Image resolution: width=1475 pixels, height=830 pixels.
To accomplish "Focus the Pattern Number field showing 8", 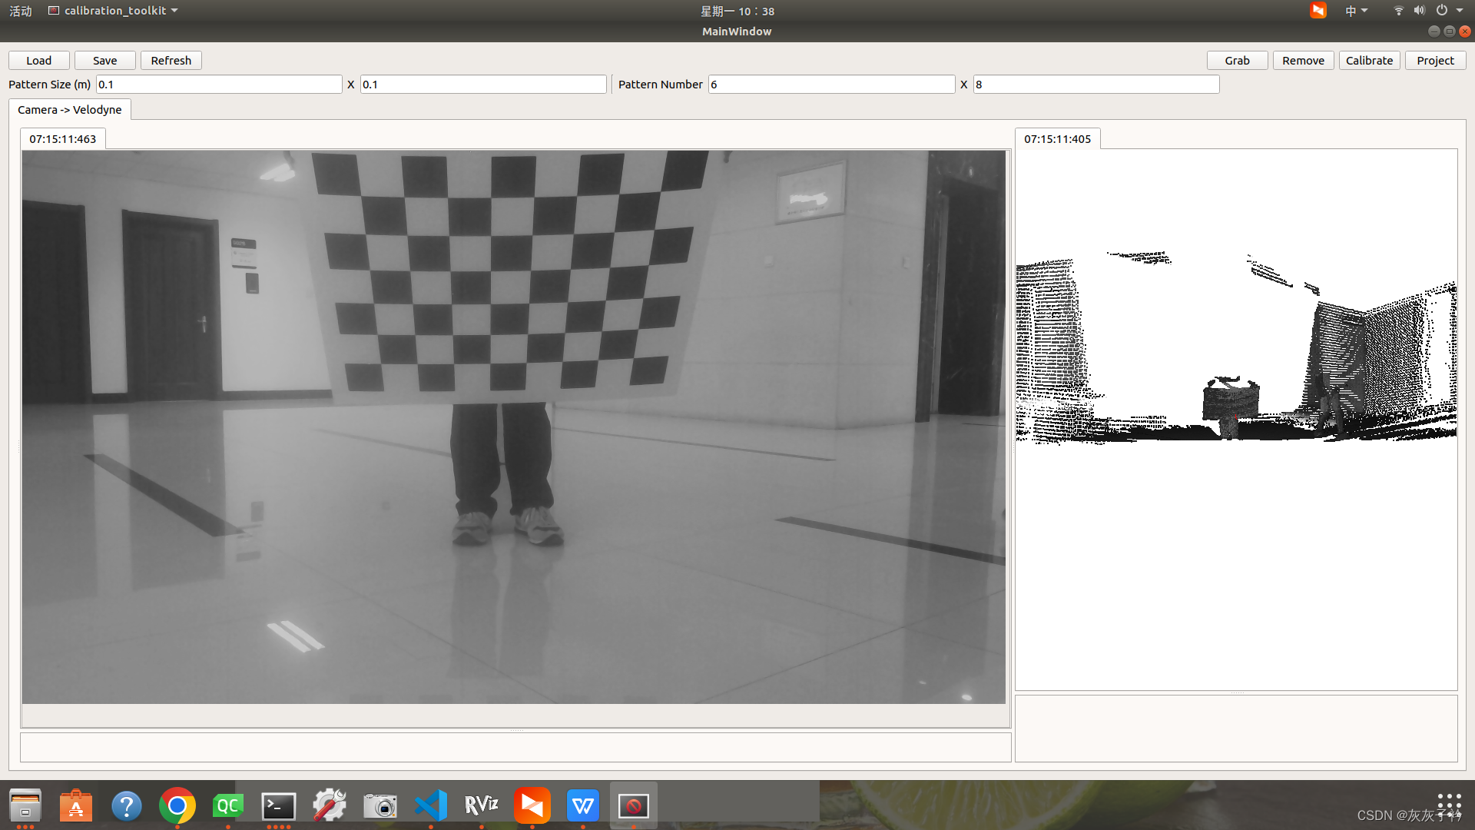I will (x=1096, y=85).
